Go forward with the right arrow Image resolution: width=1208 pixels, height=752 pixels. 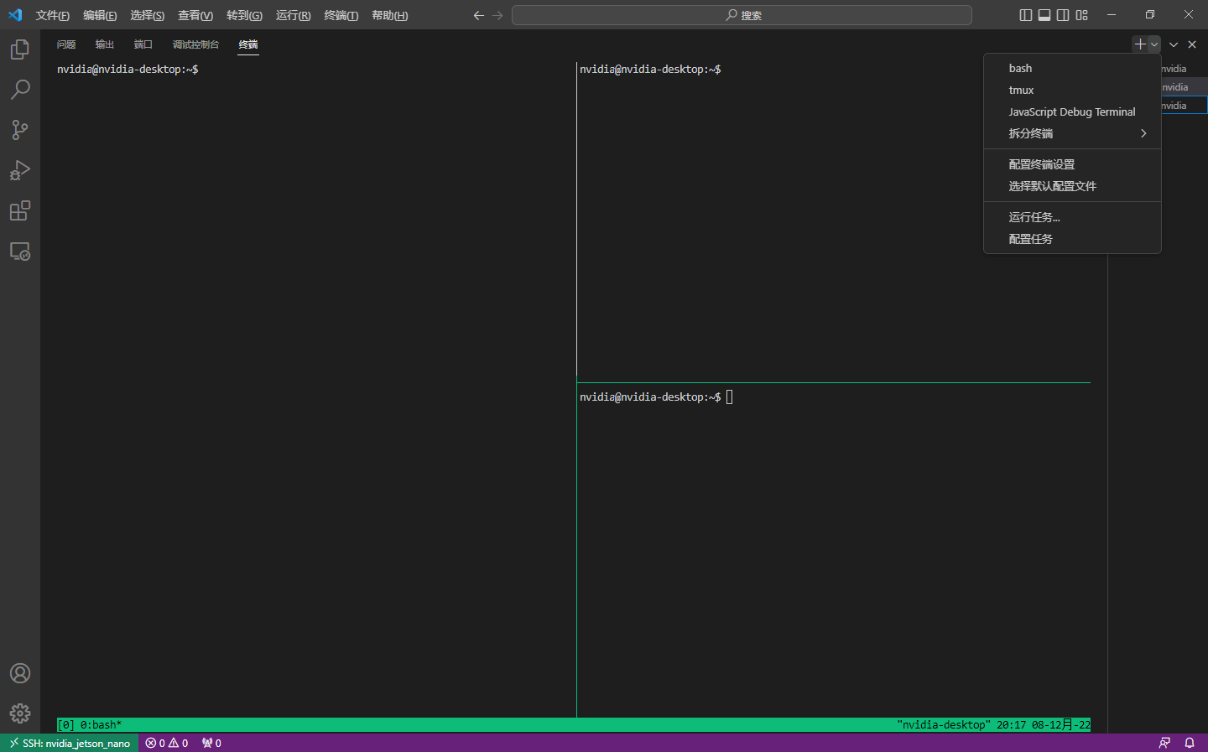click(498, 15)
